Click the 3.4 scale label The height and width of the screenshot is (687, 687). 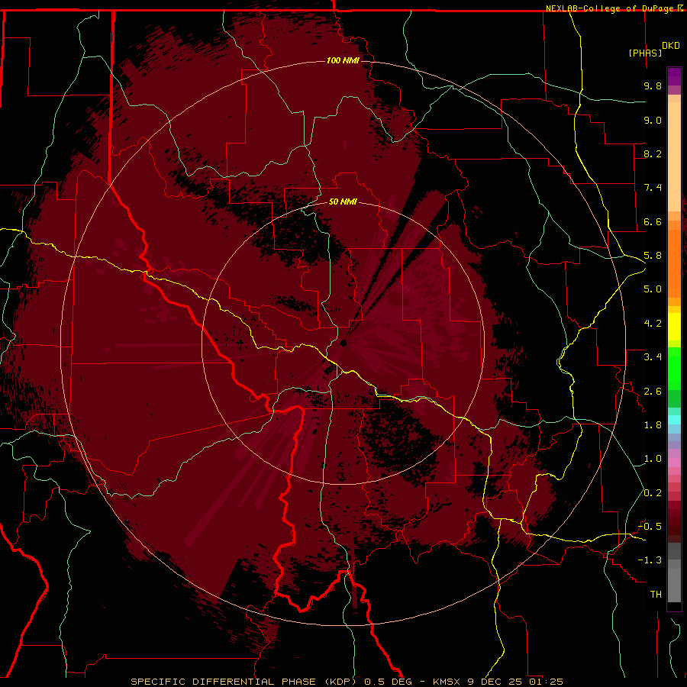click(653, 357)
